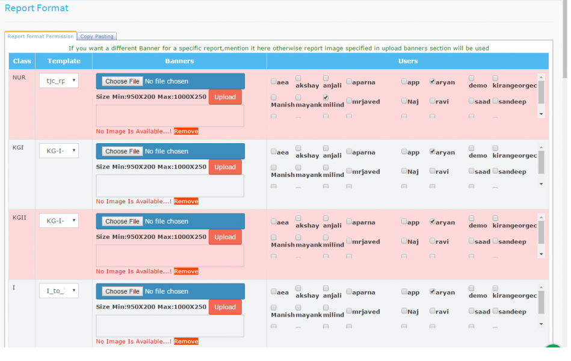Viewport: 571px width, 361px height.
Task: Tick demo checkbox in class I row
Action: [472, 288]
